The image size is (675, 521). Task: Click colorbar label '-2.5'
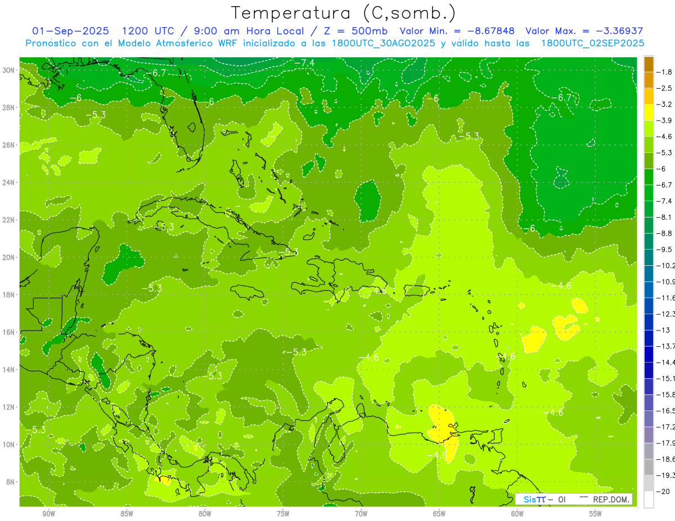point(665,88)
